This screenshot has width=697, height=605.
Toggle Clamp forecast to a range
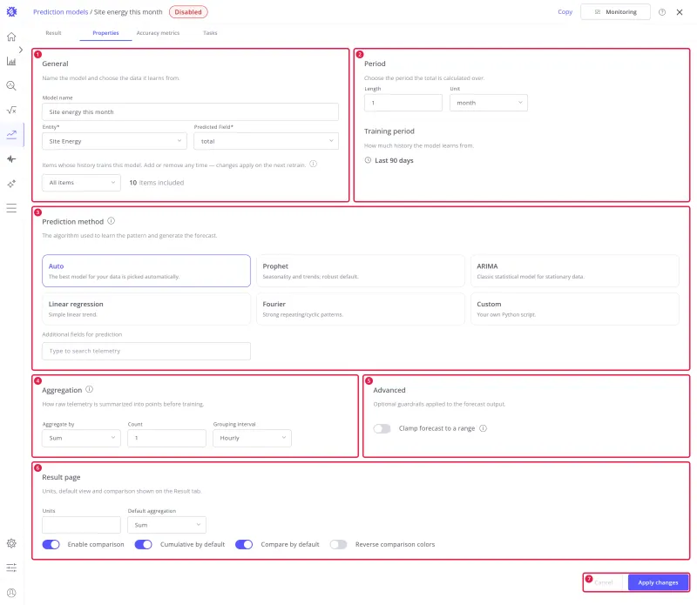(382, 428)
